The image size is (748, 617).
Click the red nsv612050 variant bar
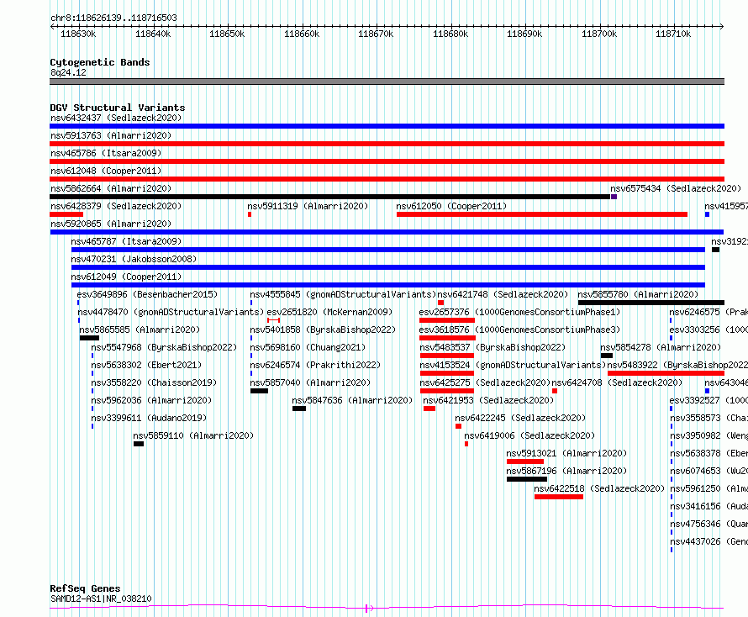(x=542, y=214)
